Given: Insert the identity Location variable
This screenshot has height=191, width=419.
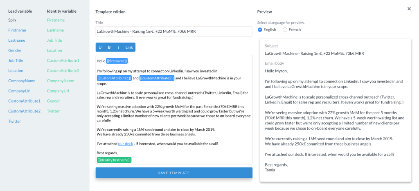Looking at the screenshot, I should [54, 51].
